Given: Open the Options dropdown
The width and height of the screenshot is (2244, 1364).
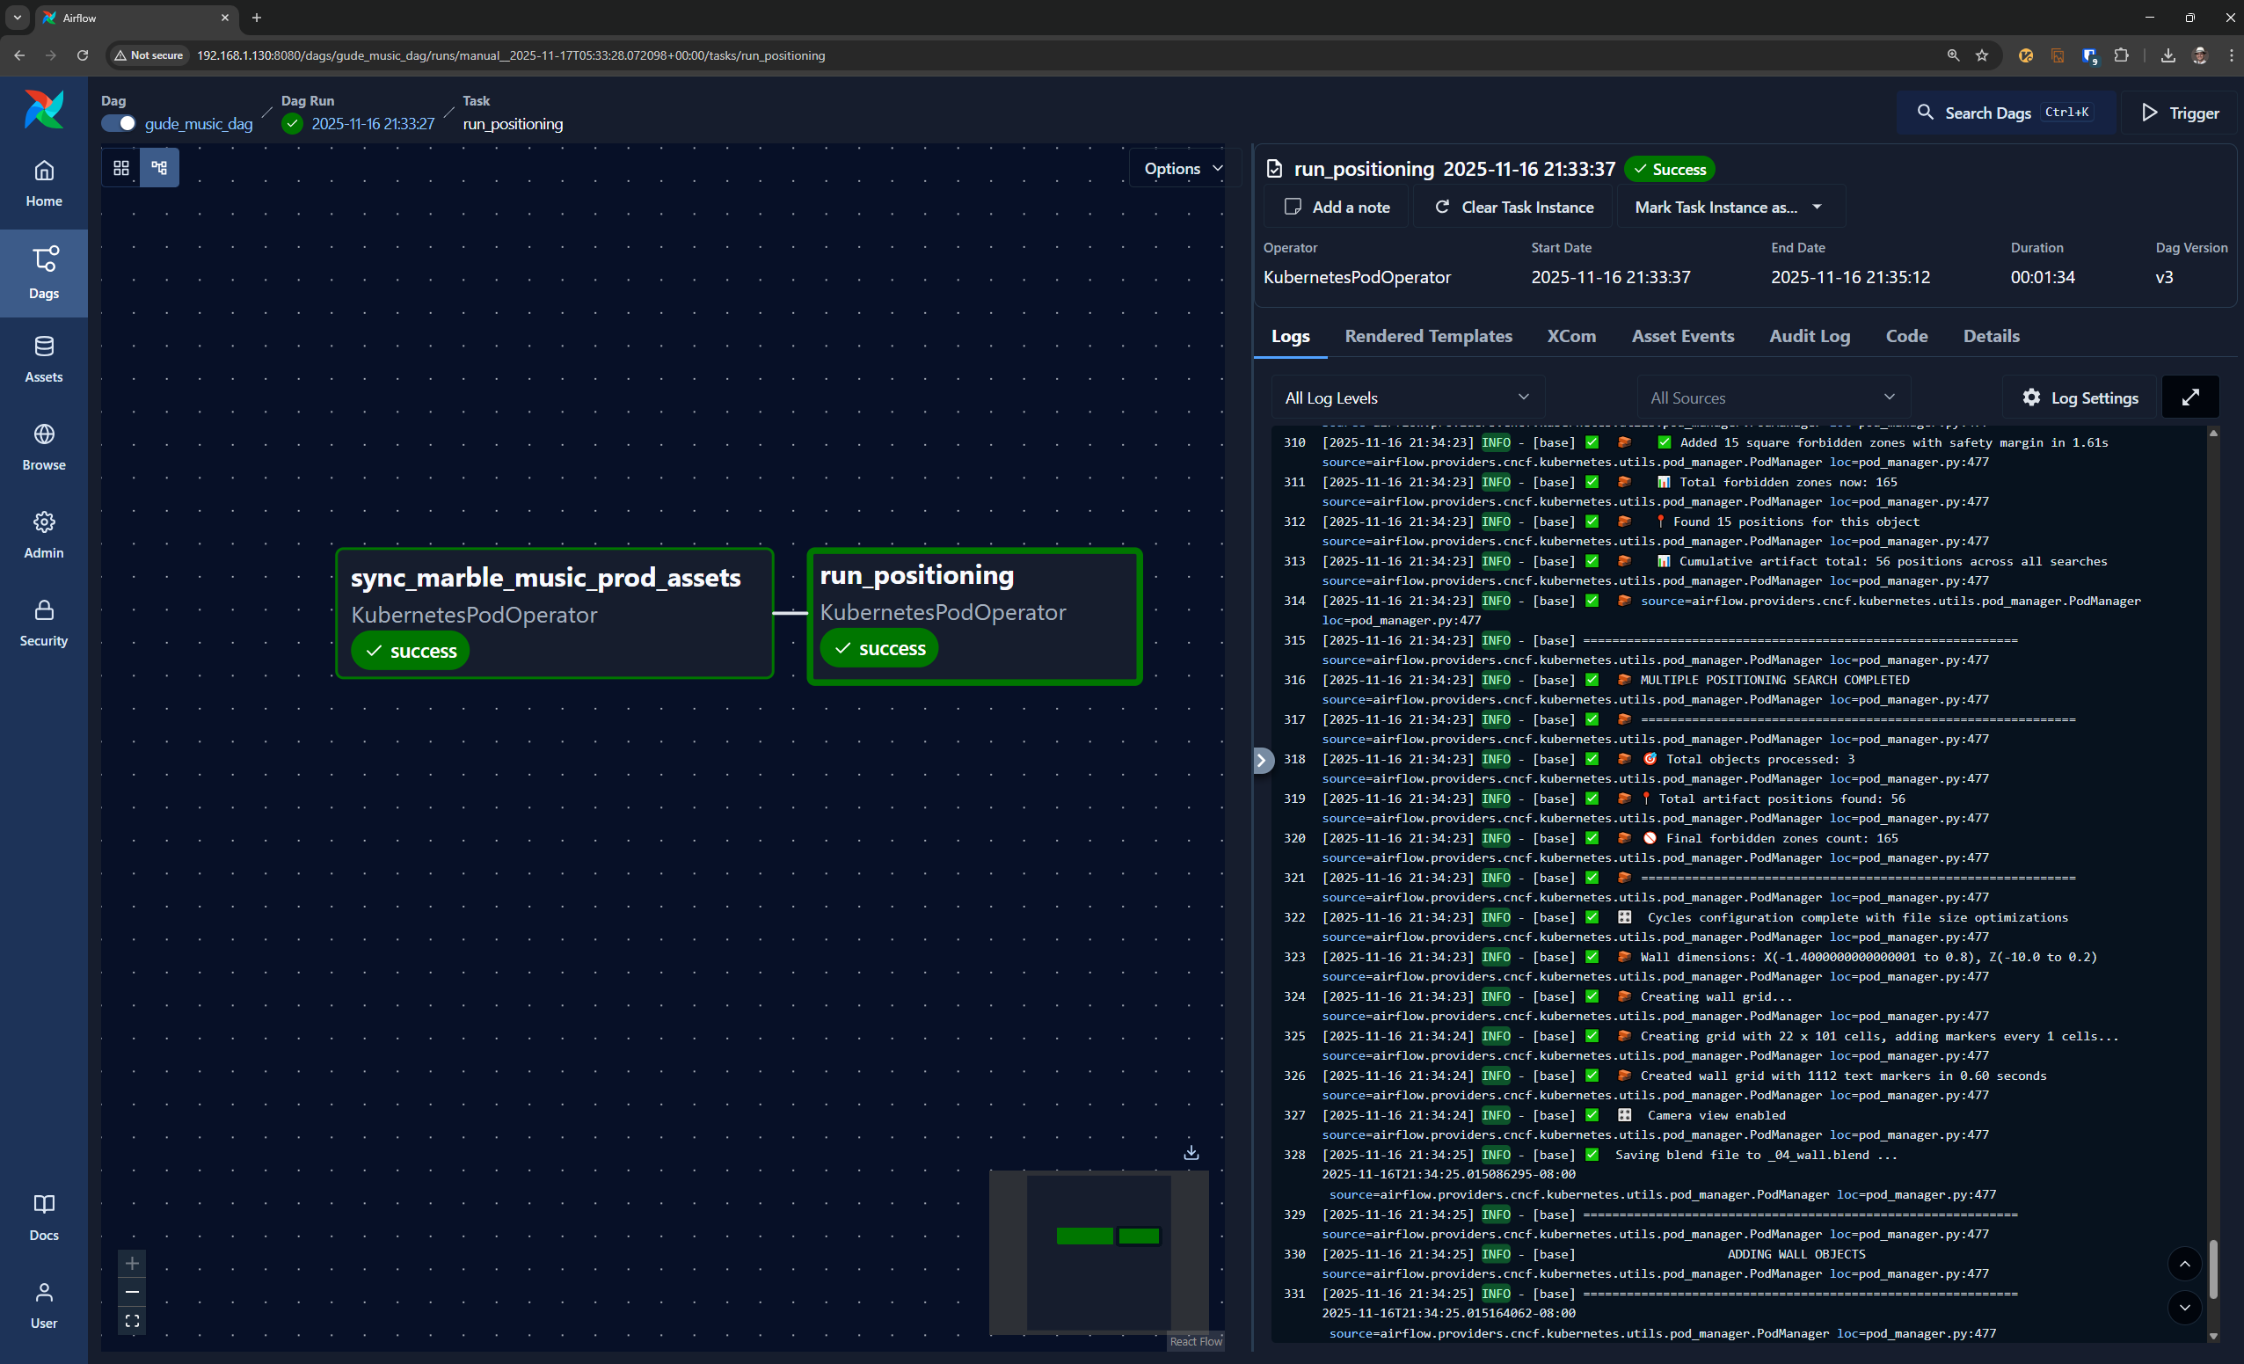Looking at the screenshot, I should [1182, 168].
